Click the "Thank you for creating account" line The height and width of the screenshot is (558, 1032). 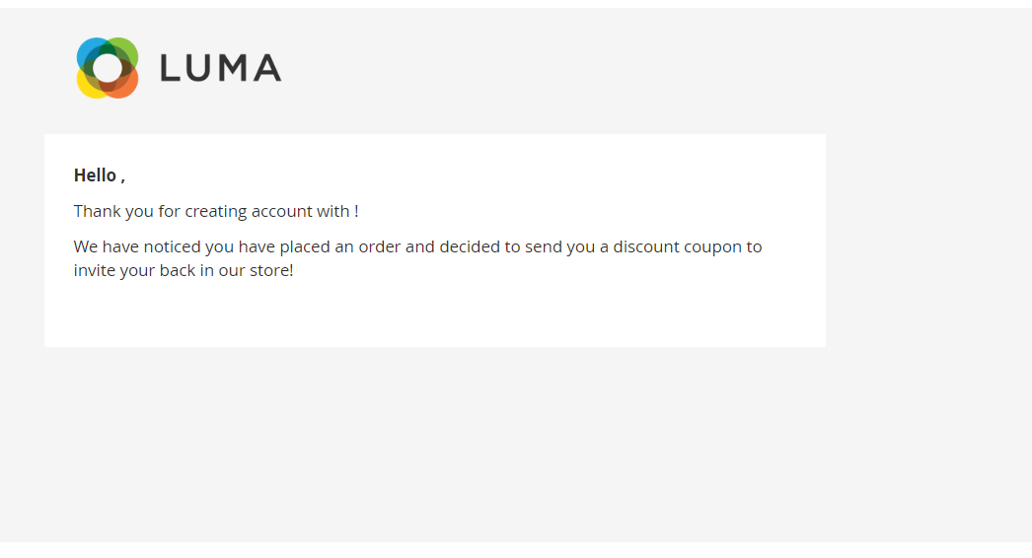pos(216,211)
